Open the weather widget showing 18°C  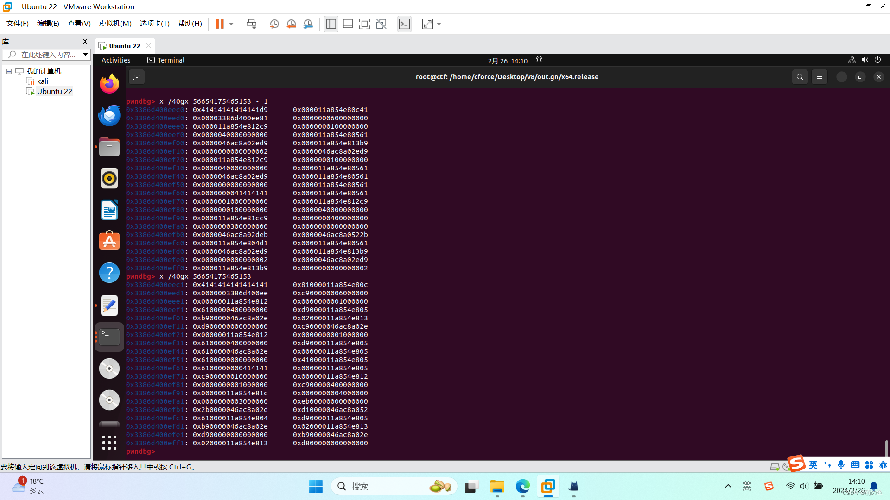(x=28, y=486)
